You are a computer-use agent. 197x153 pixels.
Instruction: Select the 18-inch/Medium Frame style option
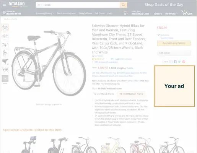click(x=131, y=94)
